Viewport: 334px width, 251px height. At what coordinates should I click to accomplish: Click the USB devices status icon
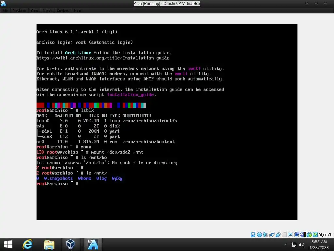278,235
